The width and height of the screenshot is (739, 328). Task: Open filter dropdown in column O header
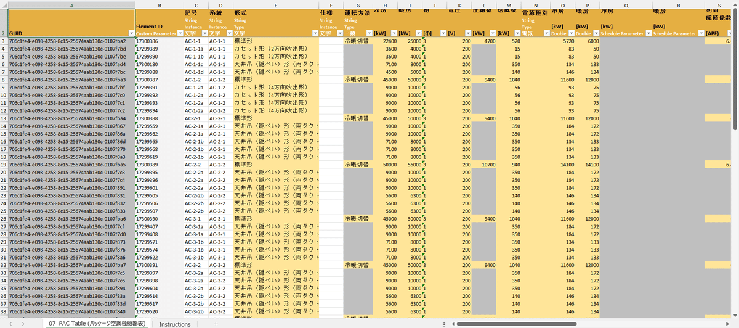click(571, 33)
